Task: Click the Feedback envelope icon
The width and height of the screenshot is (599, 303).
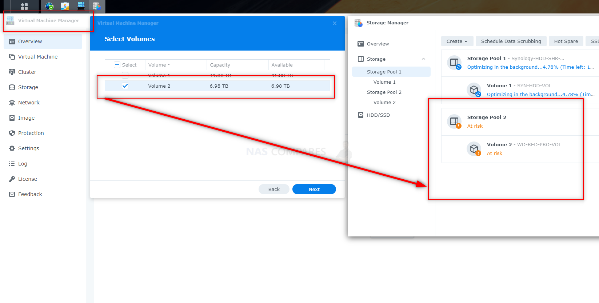Action: 12,194
